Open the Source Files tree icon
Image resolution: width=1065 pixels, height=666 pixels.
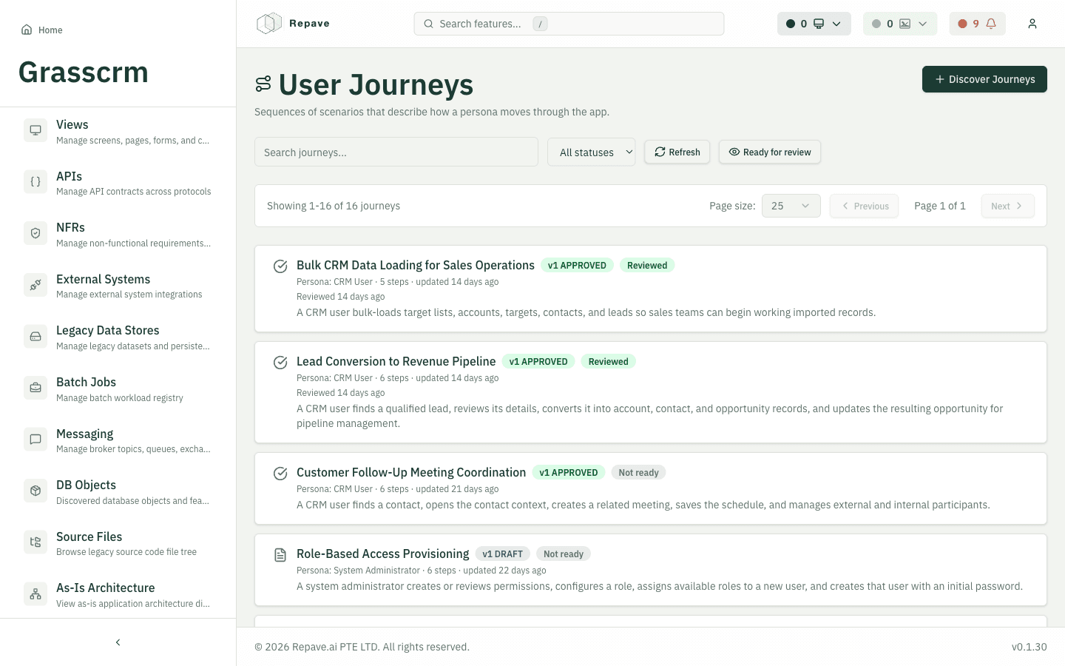(35, 542)
